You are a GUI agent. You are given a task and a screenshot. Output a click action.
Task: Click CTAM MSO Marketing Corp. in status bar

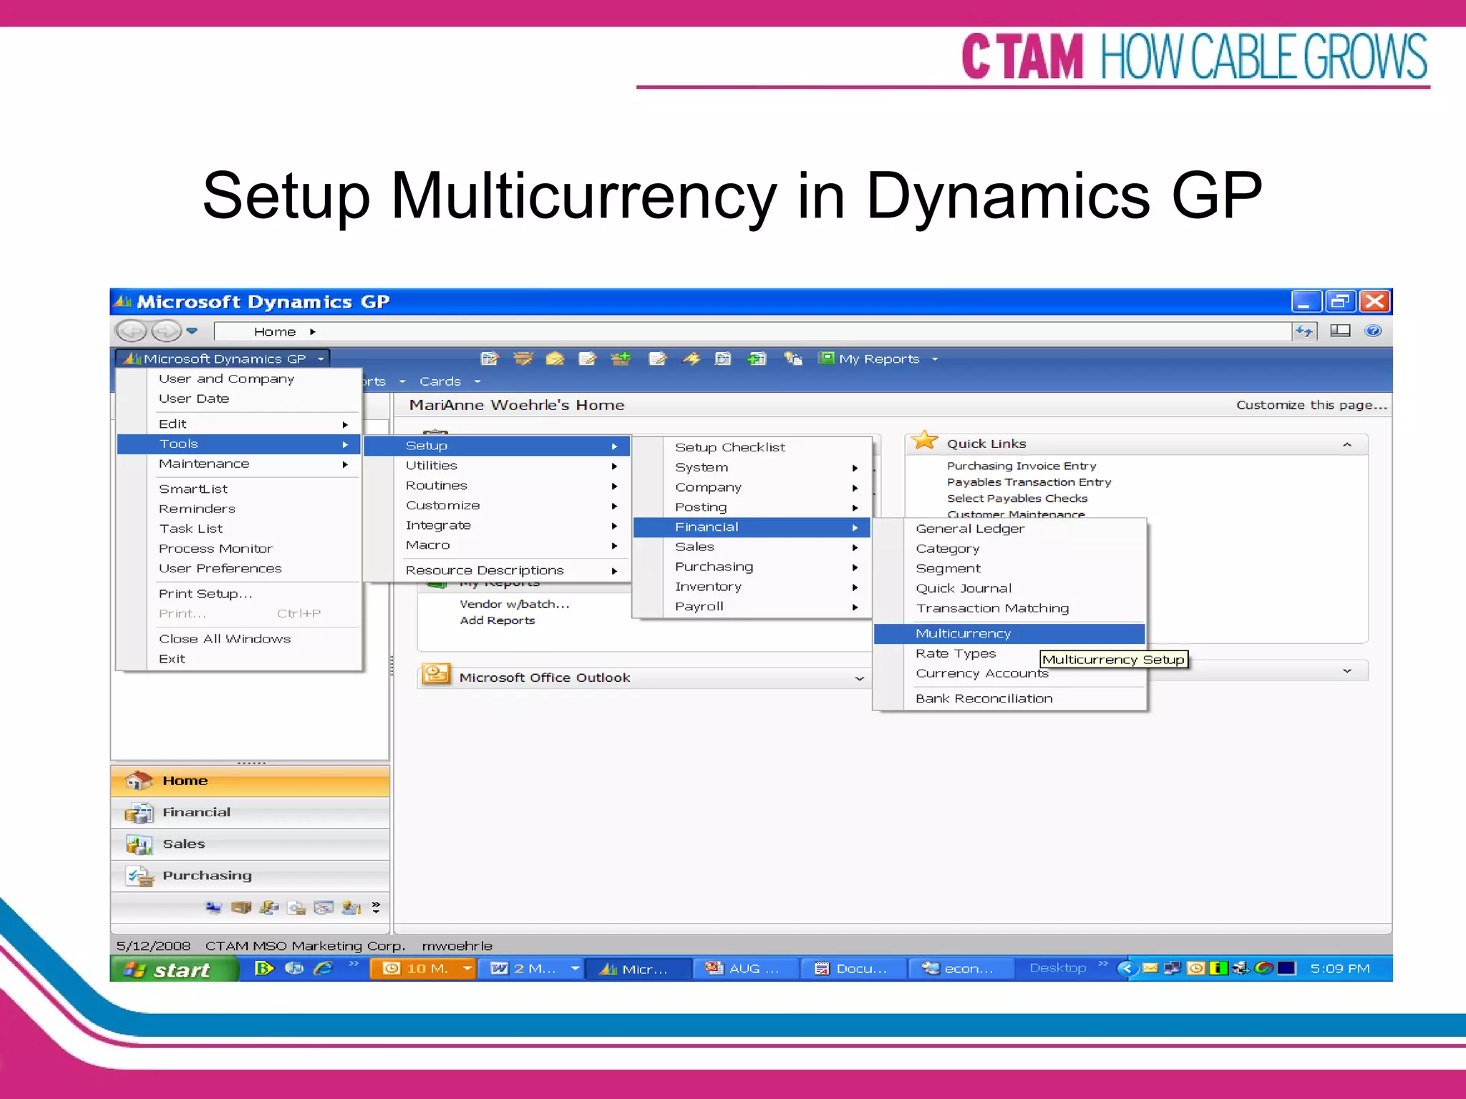pyautogui.click(x=305, y=946)
